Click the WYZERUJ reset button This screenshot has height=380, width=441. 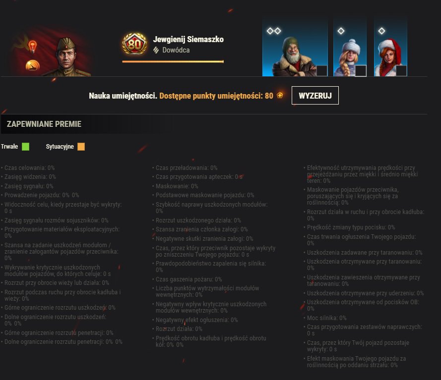pyautogui.click(x=315, y=96)
